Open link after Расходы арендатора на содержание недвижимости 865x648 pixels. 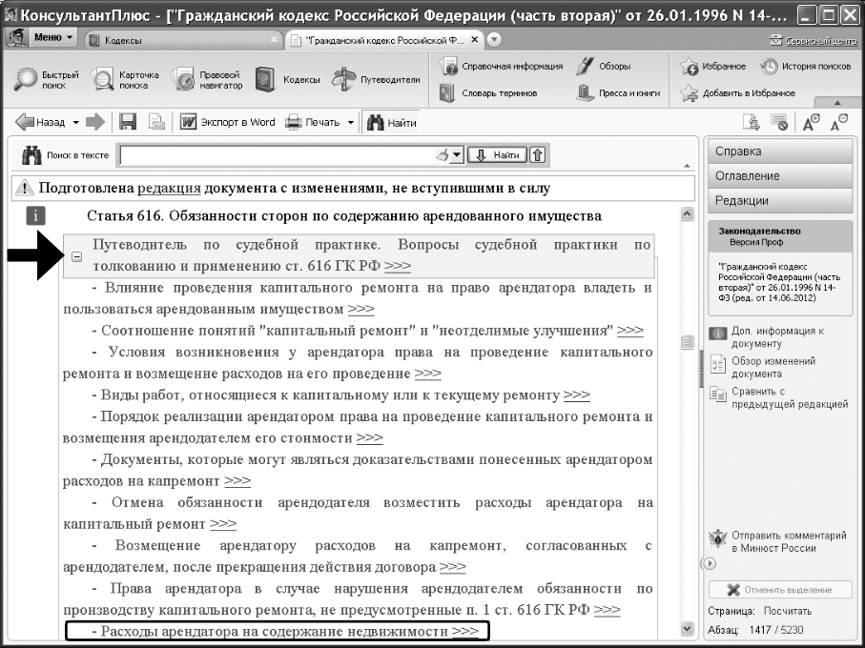coord(465,632)
